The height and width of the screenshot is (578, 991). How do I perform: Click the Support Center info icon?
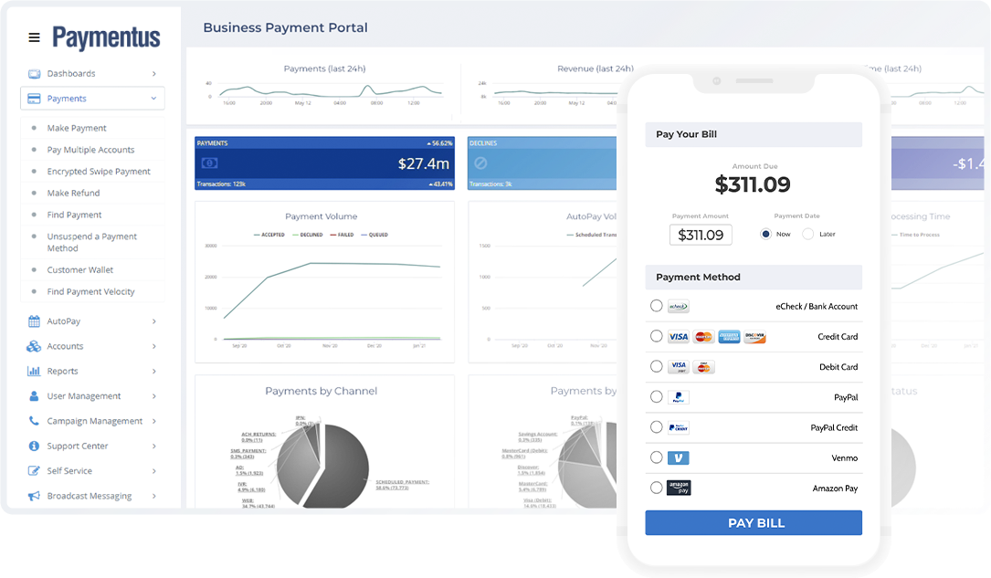pos(34,446)
